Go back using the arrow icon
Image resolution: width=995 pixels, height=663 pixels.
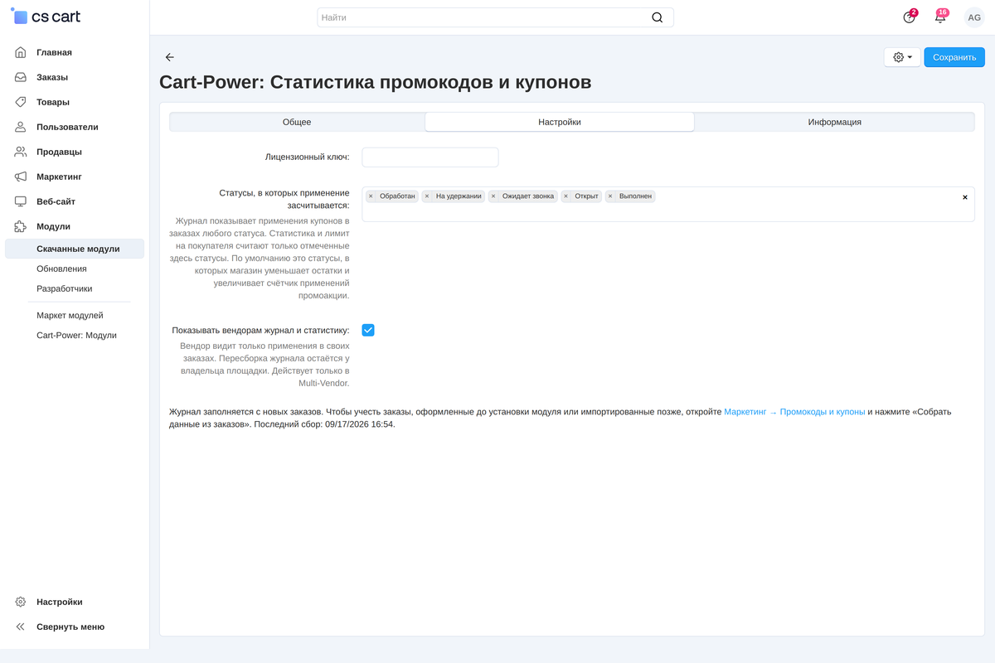169,57
